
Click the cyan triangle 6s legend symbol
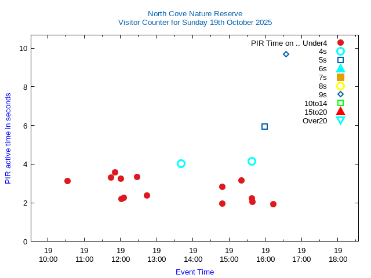click(340, 68)
